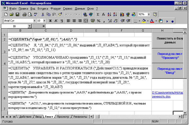The image size is (189, 125).
Task: Launch the Chart Wizard icon
Action: pos(122,14)
